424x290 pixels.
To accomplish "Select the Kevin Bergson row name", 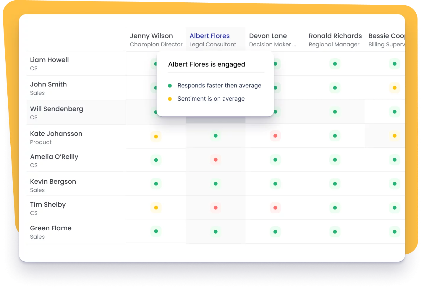I will pos(53,182).
